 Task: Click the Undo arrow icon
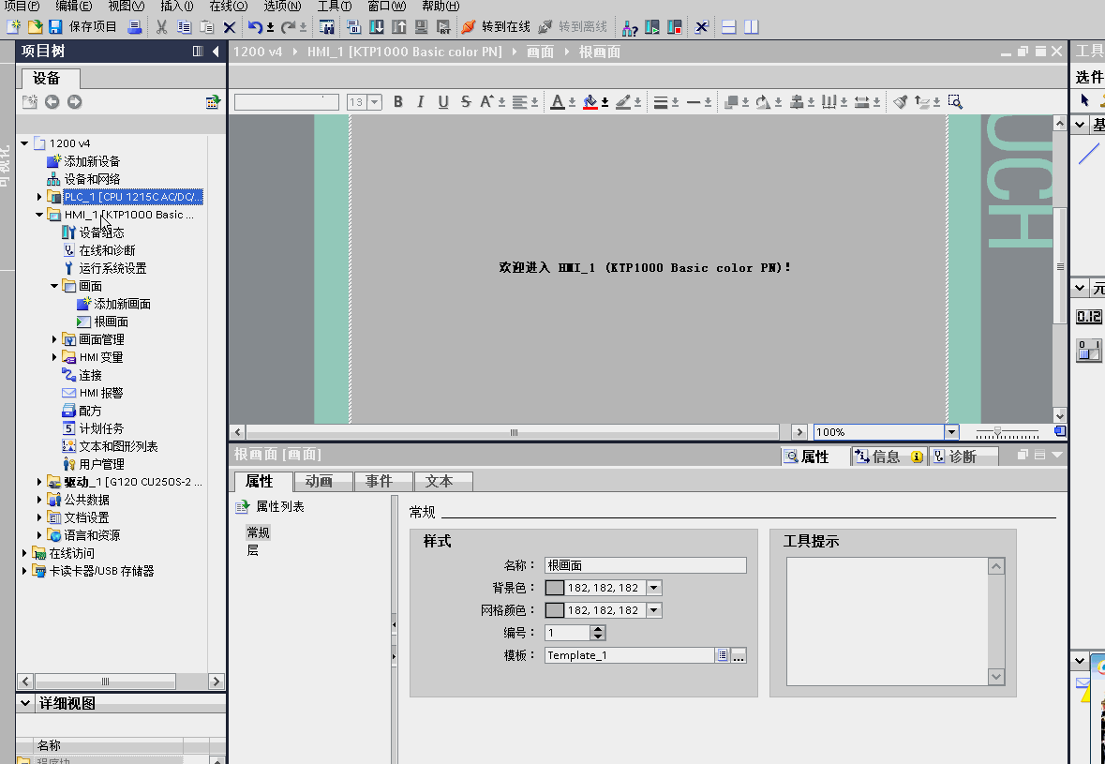coord(255,27)
